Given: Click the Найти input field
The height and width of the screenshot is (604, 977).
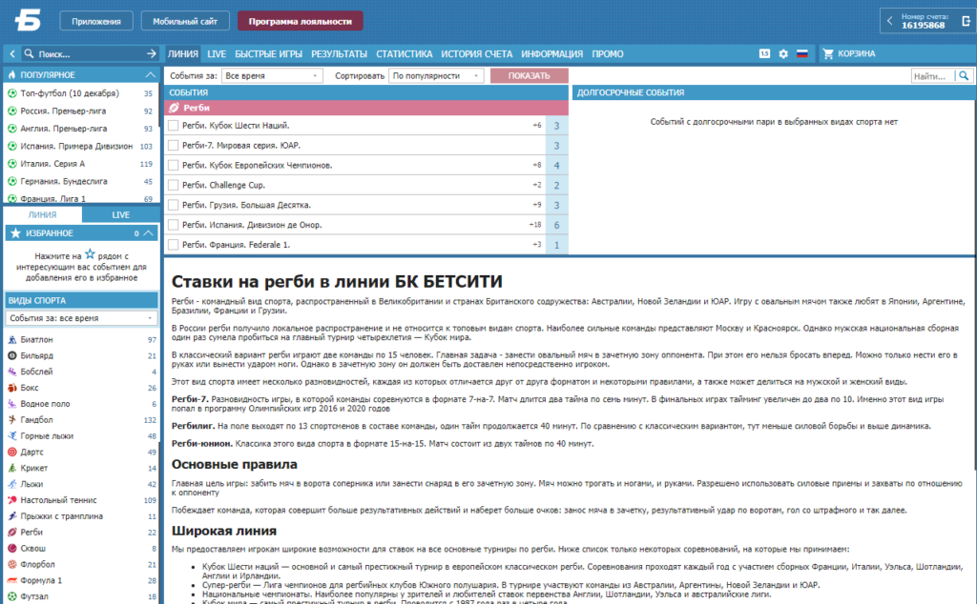Looking at the screenshot, I should tap(933, 76).
